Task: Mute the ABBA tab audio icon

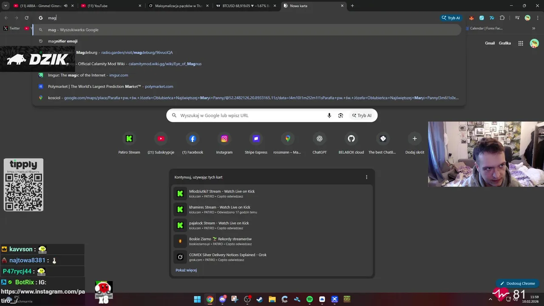Action: click(x=65, y=6)
